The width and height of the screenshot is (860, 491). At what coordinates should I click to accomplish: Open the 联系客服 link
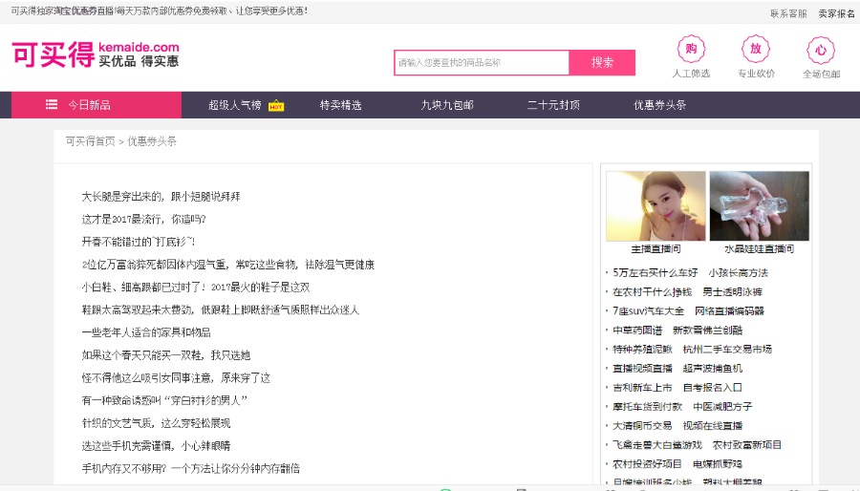coord(788,13)
